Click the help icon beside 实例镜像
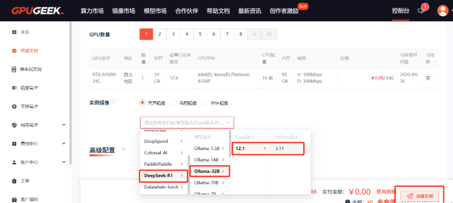The height and width of the screenshot is (203, 453). pyautogui.click(x=113, y=101)
